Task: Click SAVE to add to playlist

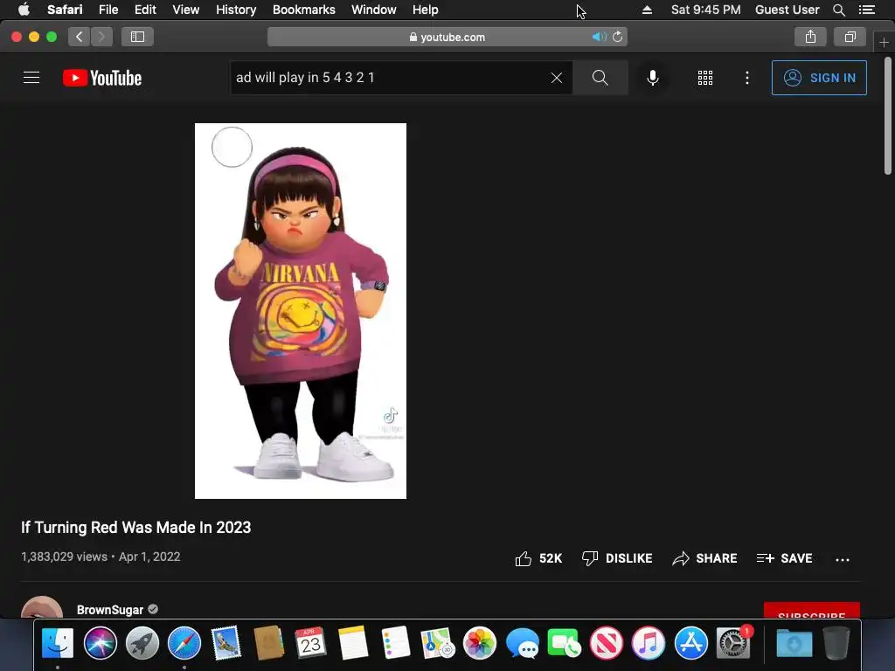Action: [x=784, y=558]
